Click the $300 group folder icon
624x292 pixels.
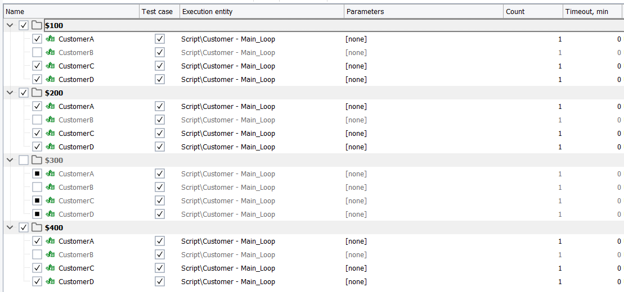pyautogui.click(x=37, y=160)
